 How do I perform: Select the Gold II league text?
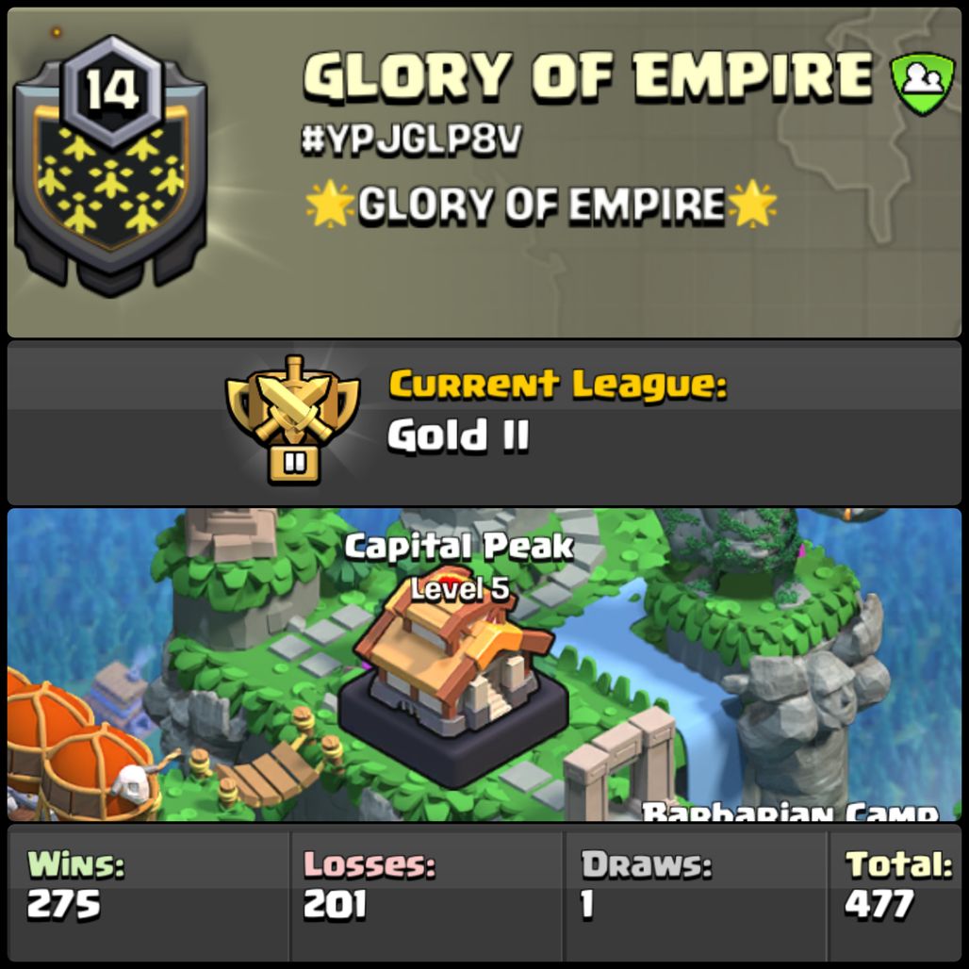point(458,435)
